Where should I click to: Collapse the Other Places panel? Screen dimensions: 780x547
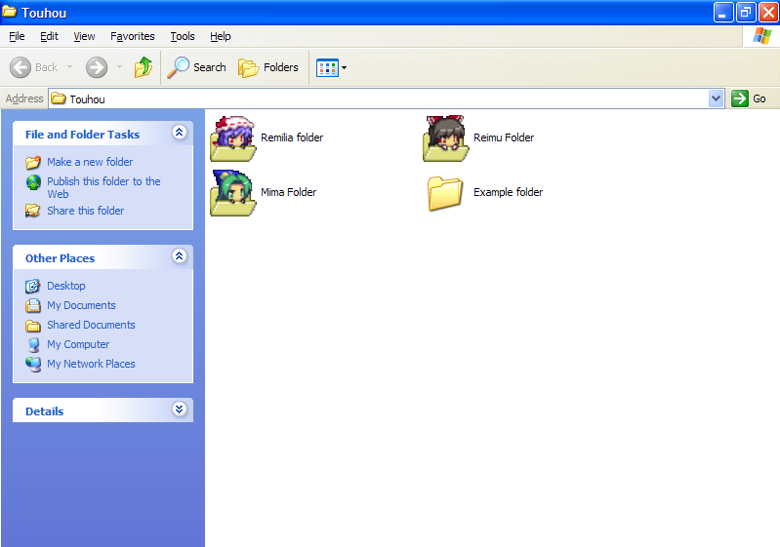pyautogui.click(x=179, y=255)
